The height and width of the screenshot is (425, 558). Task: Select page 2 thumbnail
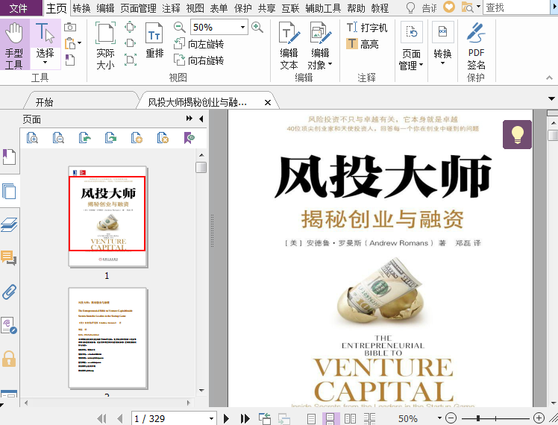(107, 339)
